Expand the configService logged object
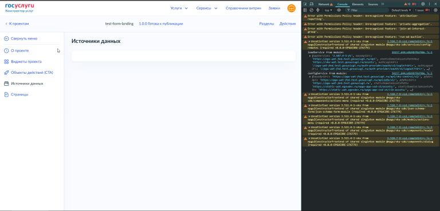440x211 pixels. [x=309, y=77]
